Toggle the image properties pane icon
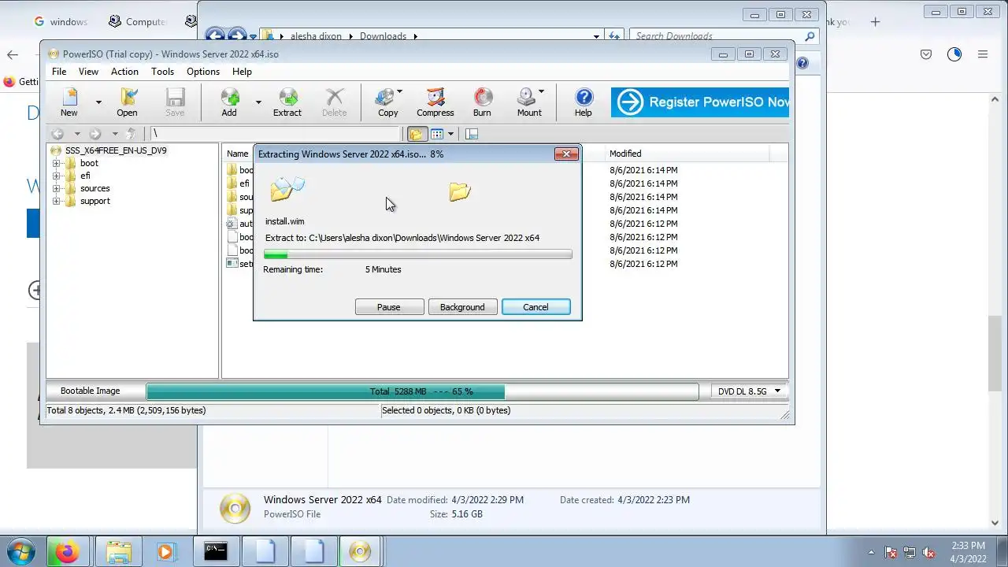Image resolution: width=1008 pixels, height=567 pixels. (x=472, y=134)
